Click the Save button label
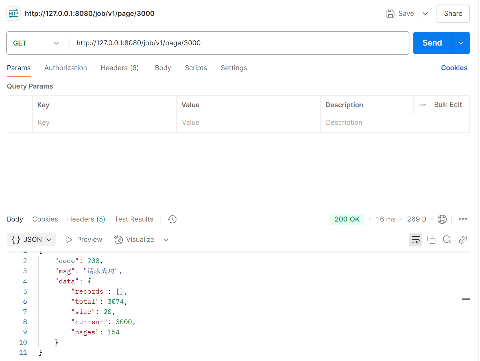The height and width of the screenshot is (361, 480). 406,14
